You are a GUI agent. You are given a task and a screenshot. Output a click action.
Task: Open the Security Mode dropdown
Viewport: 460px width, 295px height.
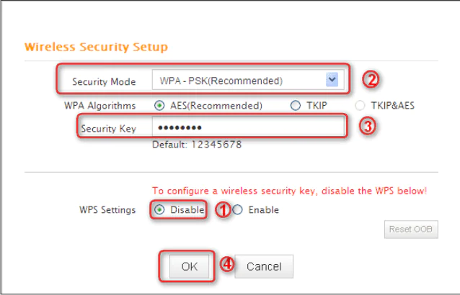pos(245,81)
